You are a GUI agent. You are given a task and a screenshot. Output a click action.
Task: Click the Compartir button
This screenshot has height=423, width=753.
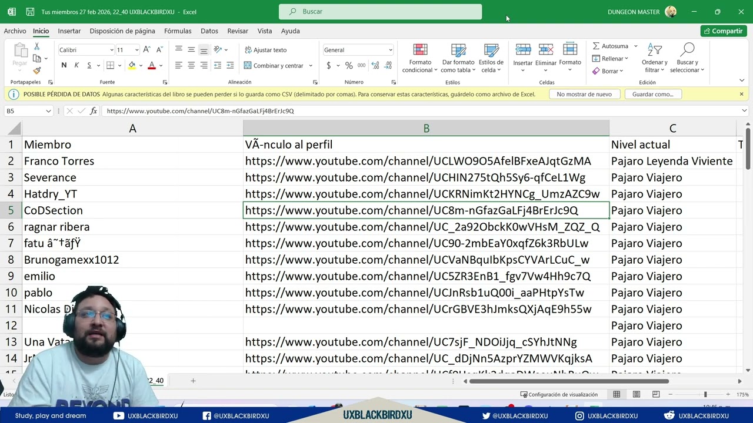[x=724, y=31]
